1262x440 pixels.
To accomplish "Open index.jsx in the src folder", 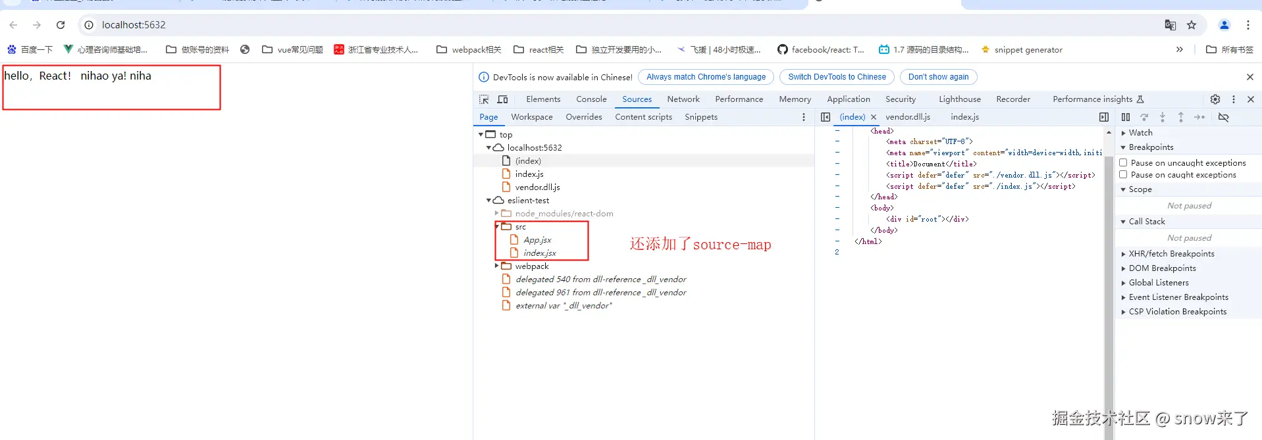I will (539, 253).
